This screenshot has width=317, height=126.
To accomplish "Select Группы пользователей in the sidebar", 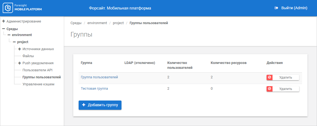I will pyautogui.click(x=41, y=77).
